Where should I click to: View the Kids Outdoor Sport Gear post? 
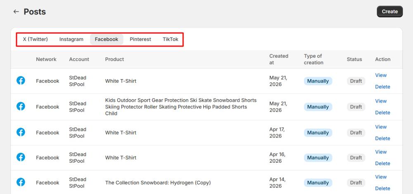pos(381,101)
